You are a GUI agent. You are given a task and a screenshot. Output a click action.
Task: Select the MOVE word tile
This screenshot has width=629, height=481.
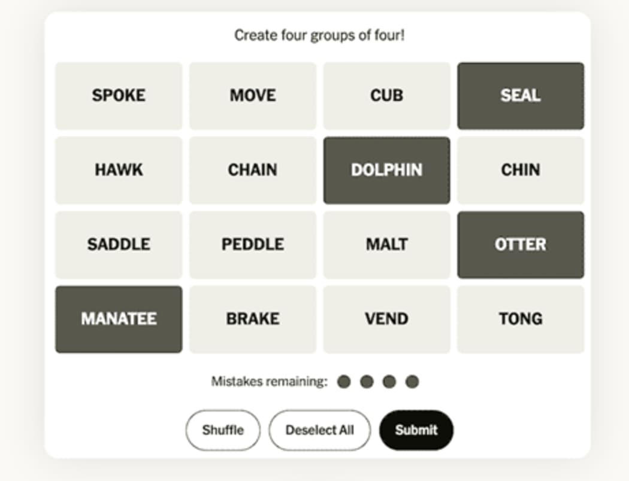252,95
